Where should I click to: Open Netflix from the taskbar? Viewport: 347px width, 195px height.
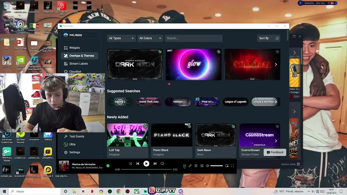92,191
